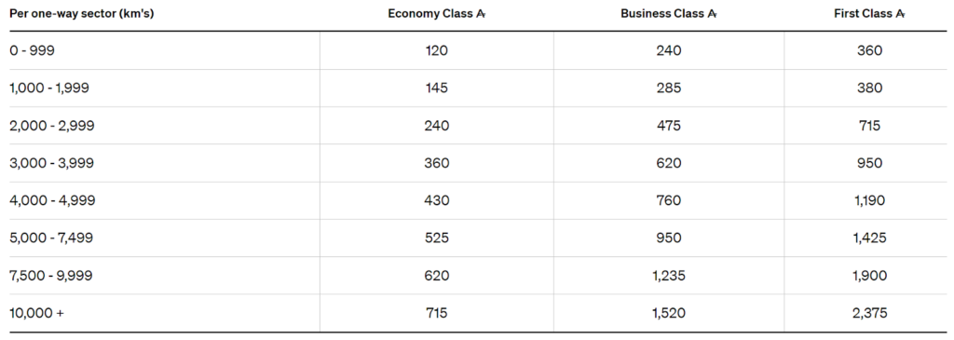
Task: Select the First Class column header
Action: click(869, 14)
